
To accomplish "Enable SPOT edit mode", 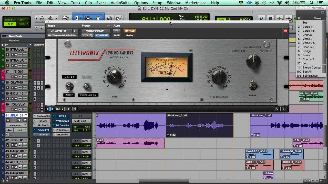I will pyautogui.click(x=23, y=20).
